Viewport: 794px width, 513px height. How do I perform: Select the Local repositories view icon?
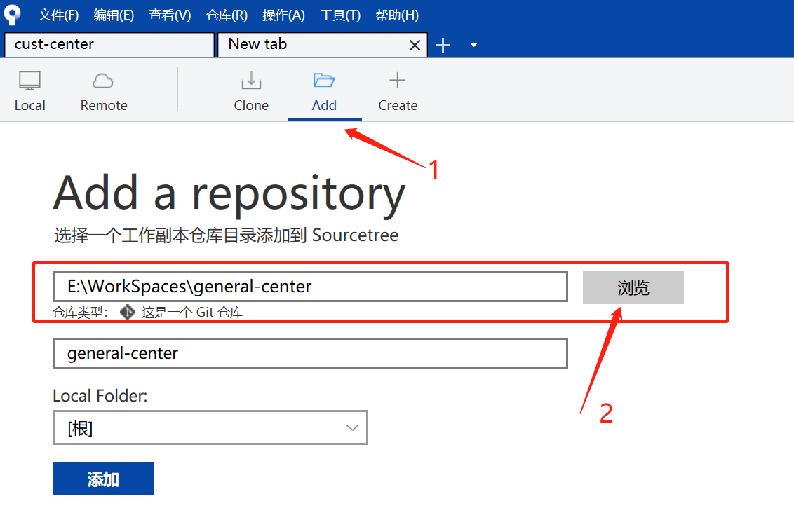(x=29, y=90)
